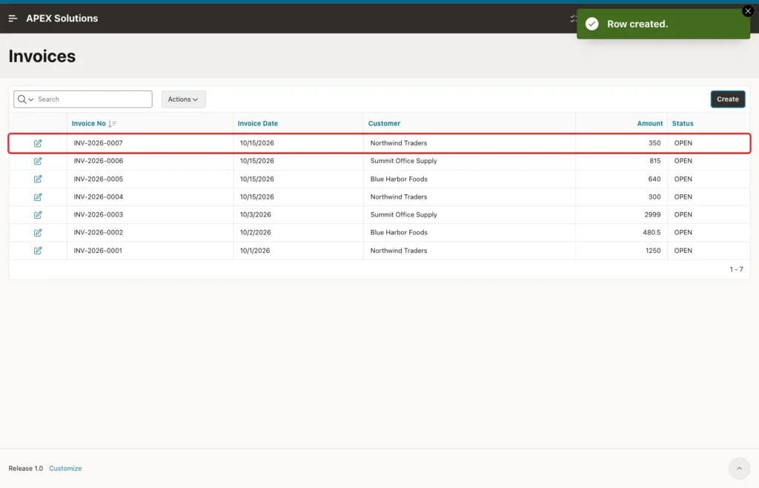Open the search column selector magnifier dropdown
Image resolution: width=759 pixels, height=488 pixels.
25,99
